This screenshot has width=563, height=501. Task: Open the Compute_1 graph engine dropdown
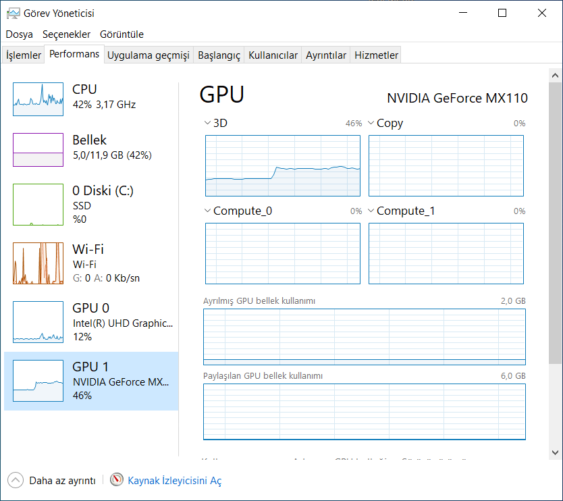click(371, 211)
